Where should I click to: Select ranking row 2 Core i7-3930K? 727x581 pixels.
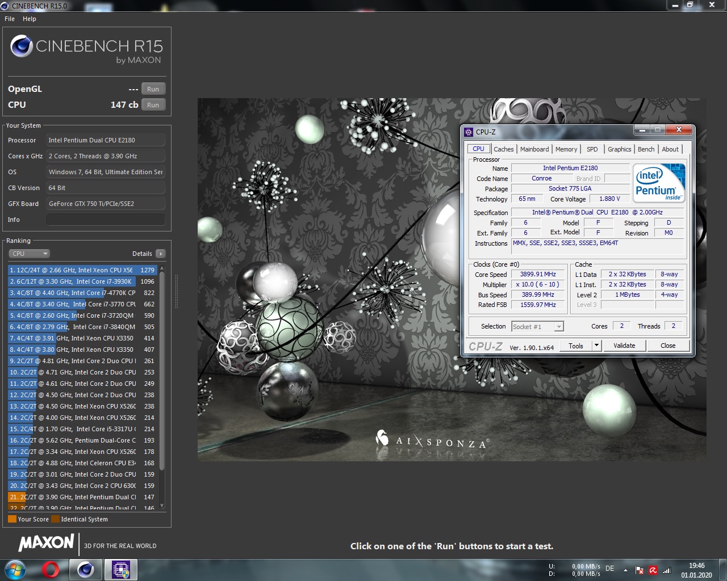coord(82,281)
